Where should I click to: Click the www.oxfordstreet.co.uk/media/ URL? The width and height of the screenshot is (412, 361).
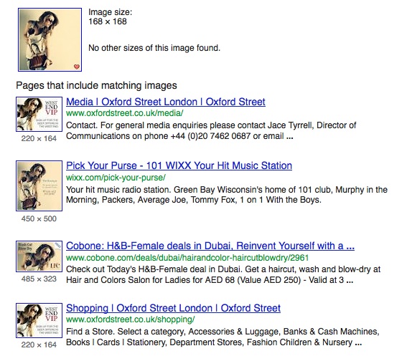click(125, 113)
